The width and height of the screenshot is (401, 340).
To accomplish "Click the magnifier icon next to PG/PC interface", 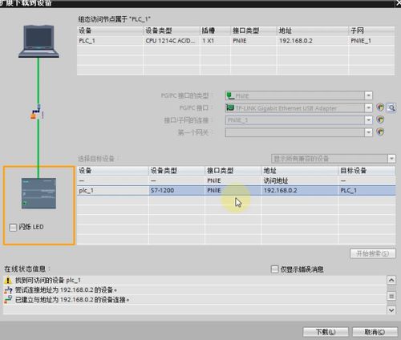I will (x=391, y=108).
